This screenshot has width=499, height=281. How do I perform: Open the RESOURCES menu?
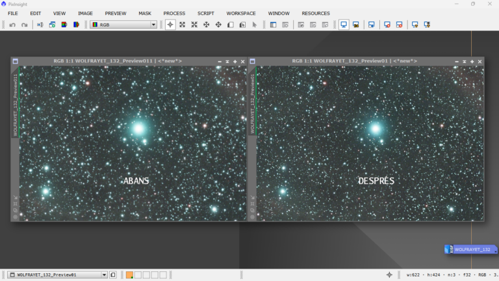click(316, 14)
